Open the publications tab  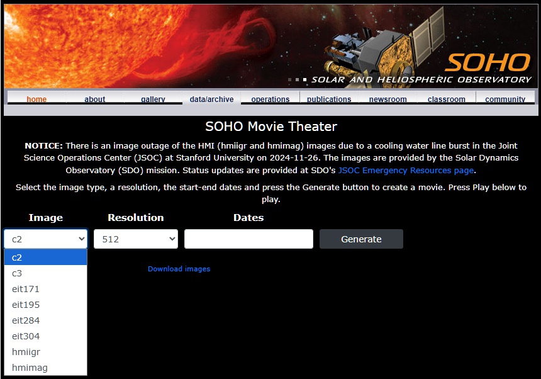click(x=329, y=99)
